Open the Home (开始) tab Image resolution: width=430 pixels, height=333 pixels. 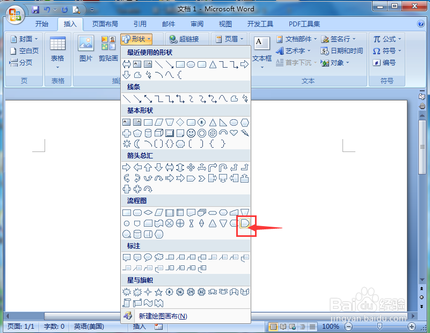[42, 24]
